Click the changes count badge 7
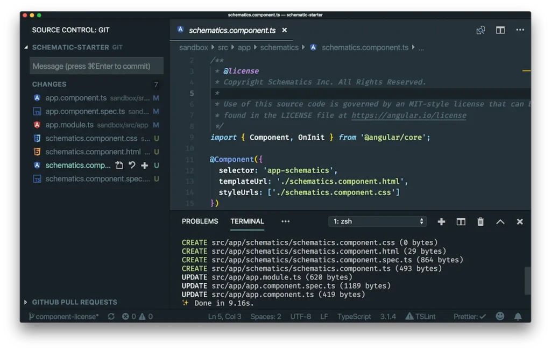551x351 pixels. pyautogui.click(x=156, y=84)
